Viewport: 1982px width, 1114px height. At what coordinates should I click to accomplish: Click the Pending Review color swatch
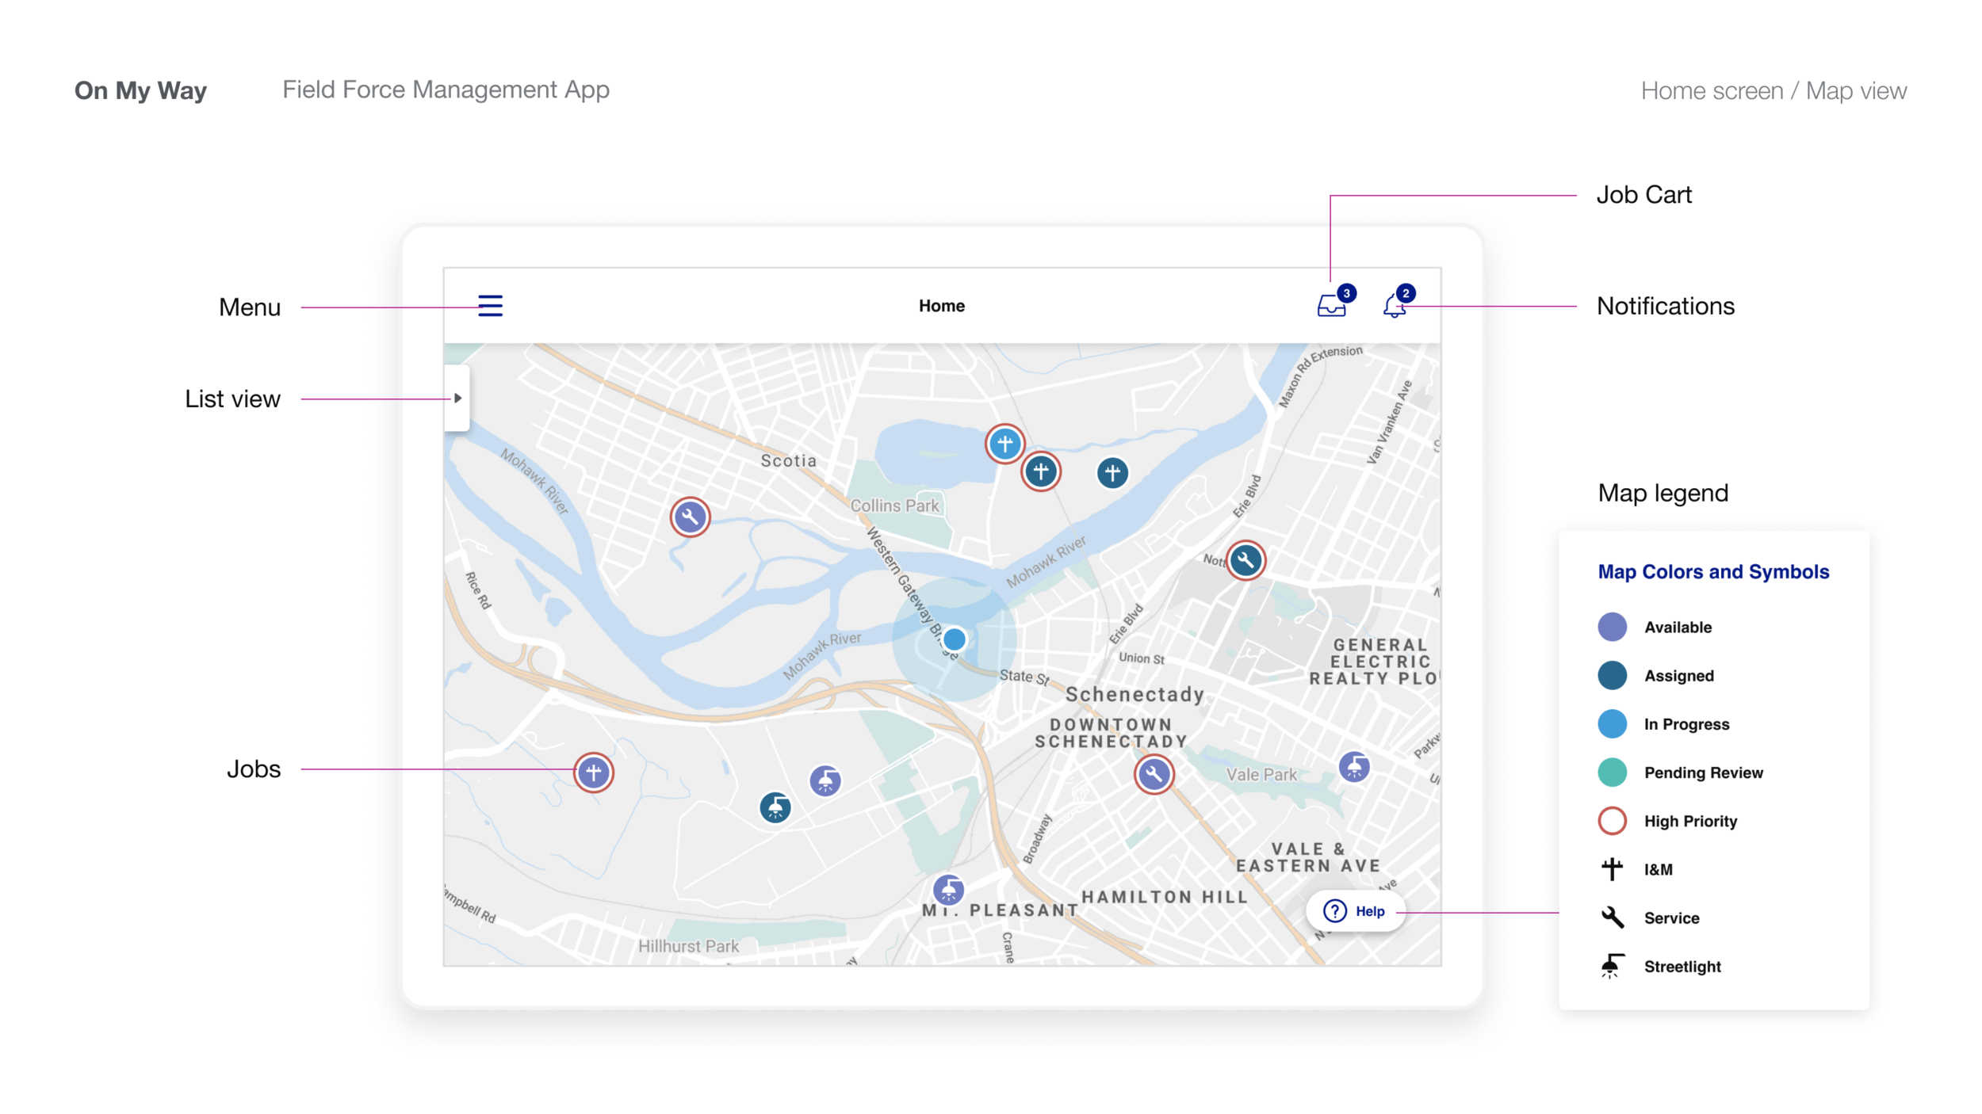1613,773
